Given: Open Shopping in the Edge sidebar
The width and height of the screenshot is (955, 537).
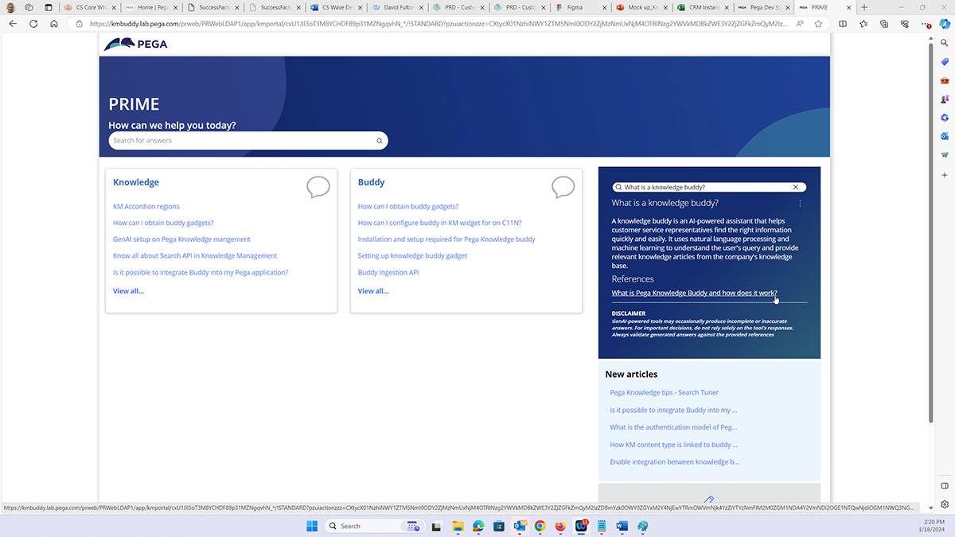Looking at the screenshot, I should 944,61.
